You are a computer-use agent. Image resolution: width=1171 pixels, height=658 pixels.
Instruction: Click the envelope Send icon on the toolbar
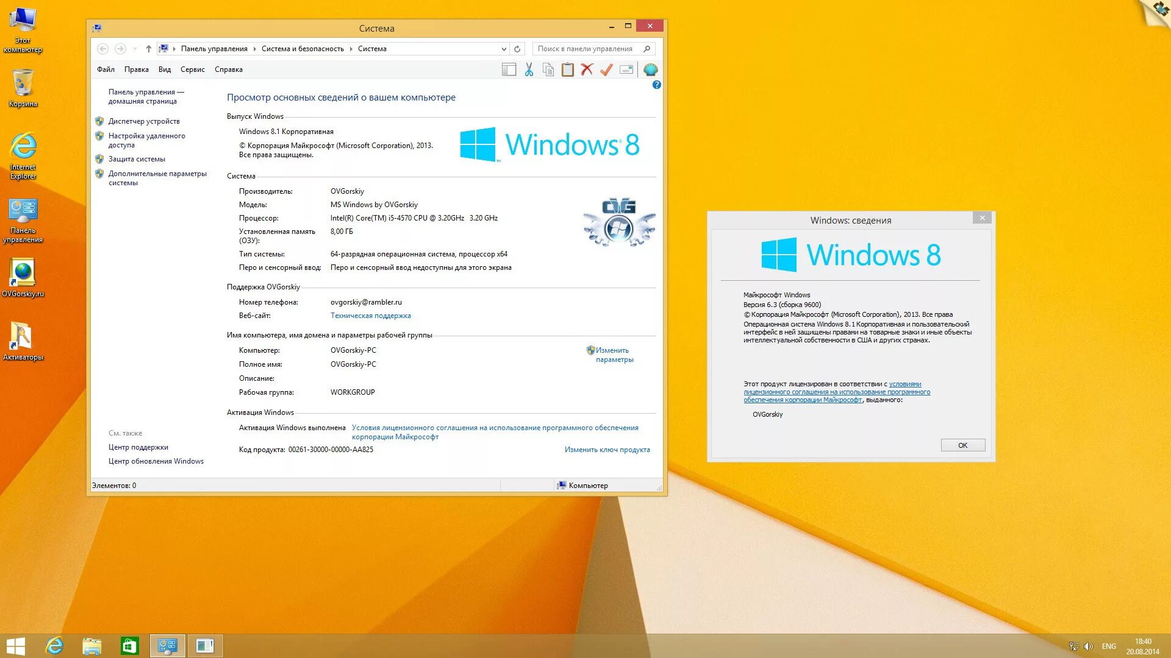625,69
